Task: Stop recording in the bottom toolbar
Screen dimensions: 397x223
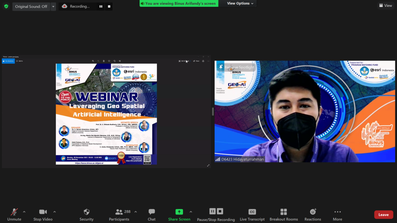Action: 220,211
